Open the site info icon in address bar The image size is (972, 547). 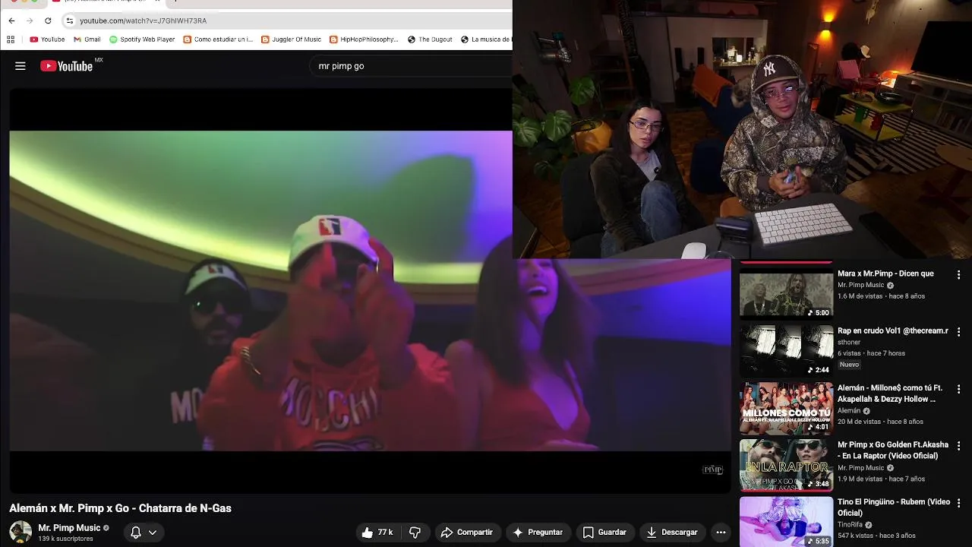[69, 21]
